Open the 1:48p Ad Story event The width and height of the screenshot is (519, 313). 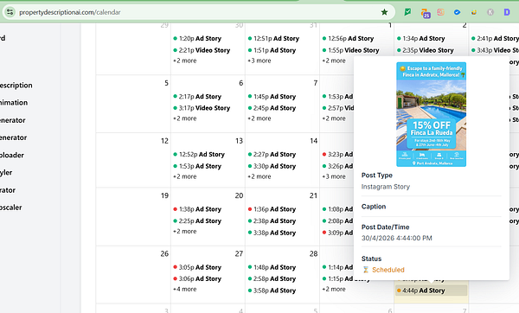tap(272, 267)
